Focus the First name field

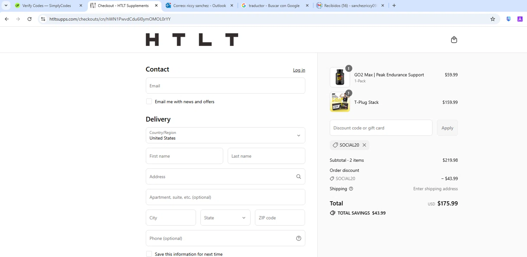[184, 156]
